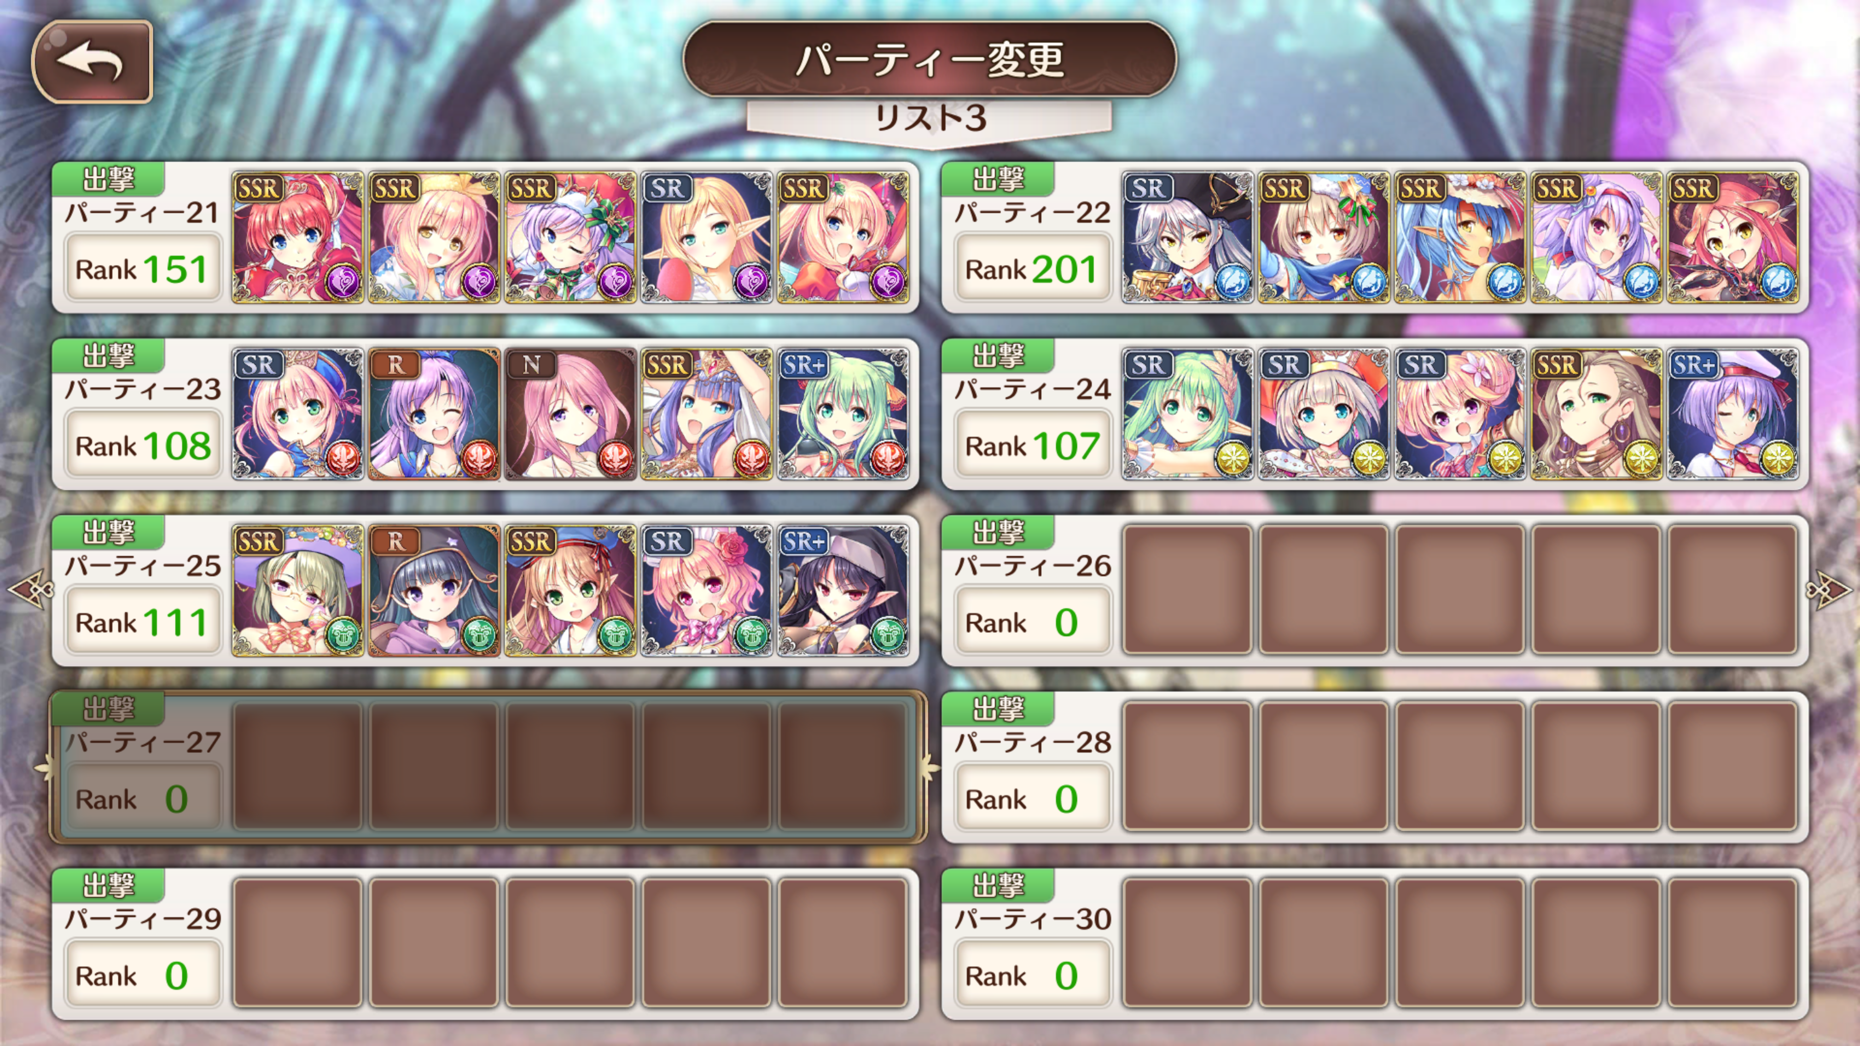
Task: Tap first empty slot of Party 29
Action: pos(297,943)
